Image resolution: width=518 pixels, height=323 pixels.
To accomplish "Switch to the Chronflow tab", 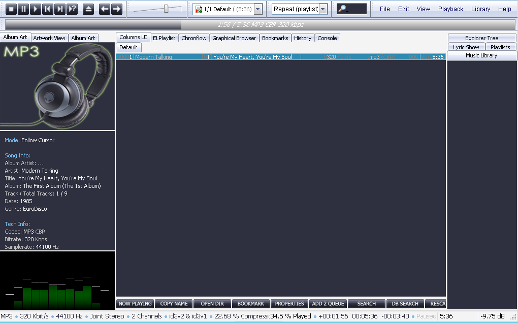I will (x=194, y=38).
